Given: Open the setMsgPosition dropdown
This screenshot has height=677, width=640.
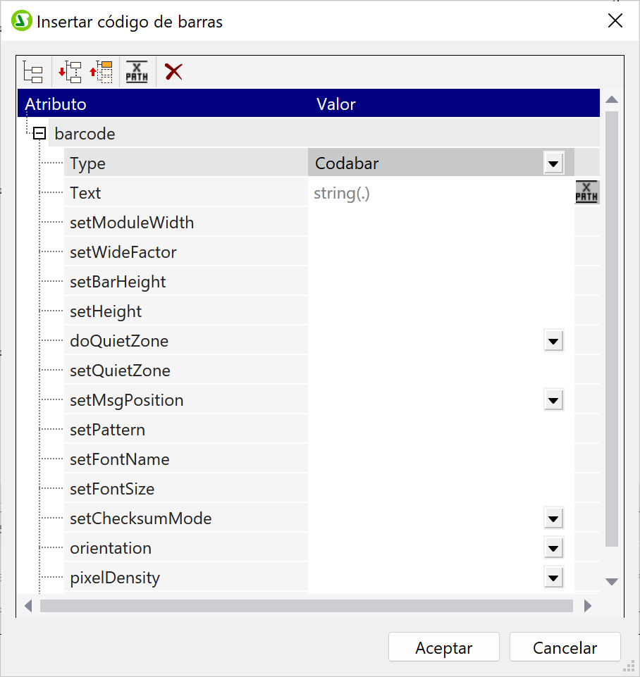Looking at the screenshot, I should (x=553, y=400).
